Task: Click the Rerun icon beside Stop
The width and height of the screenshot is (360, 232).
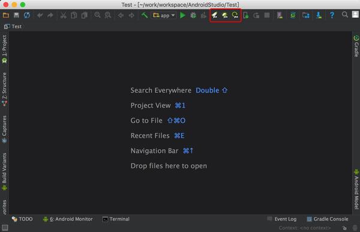Action: [256, 16]
